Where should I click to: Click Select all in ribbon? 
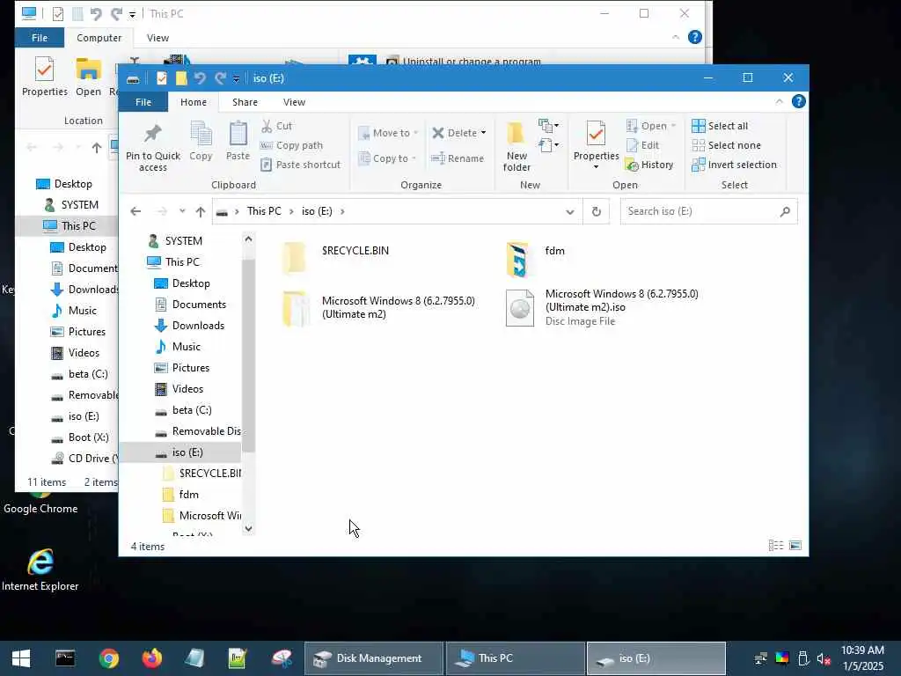tap(720, 126)
